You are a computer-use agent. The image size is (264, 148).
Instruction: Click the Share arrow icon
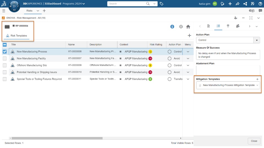[x=238, y=4]
